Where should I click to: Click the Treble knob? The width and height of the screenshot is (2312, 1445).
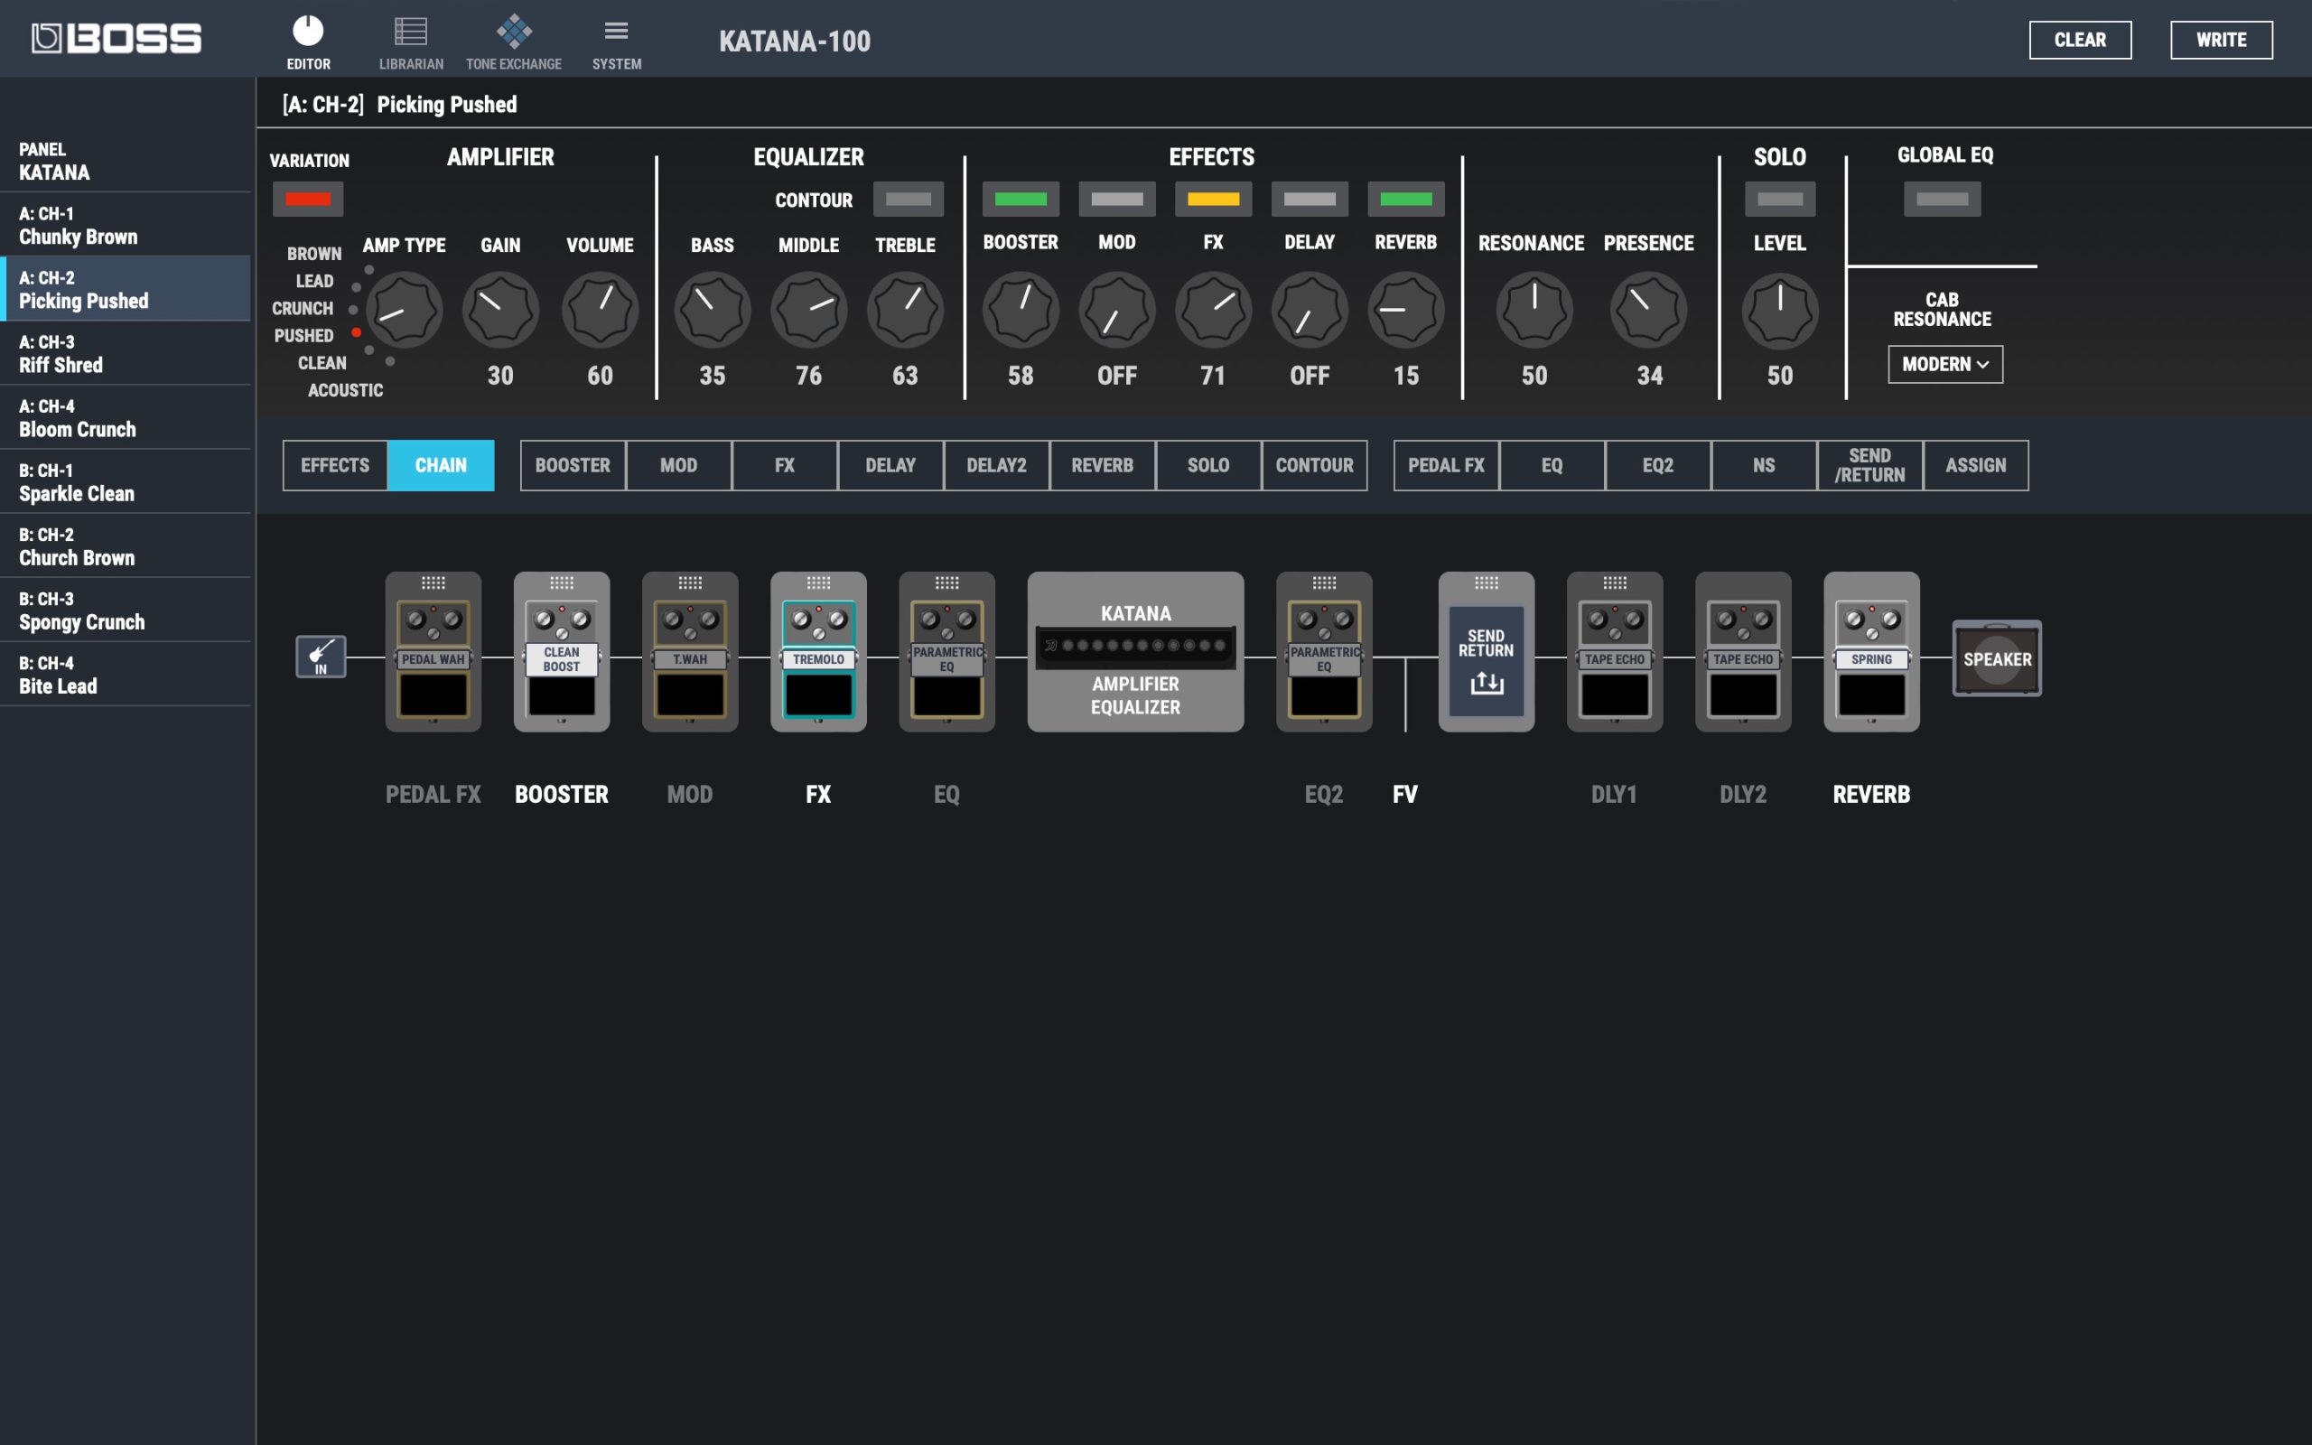906,310
